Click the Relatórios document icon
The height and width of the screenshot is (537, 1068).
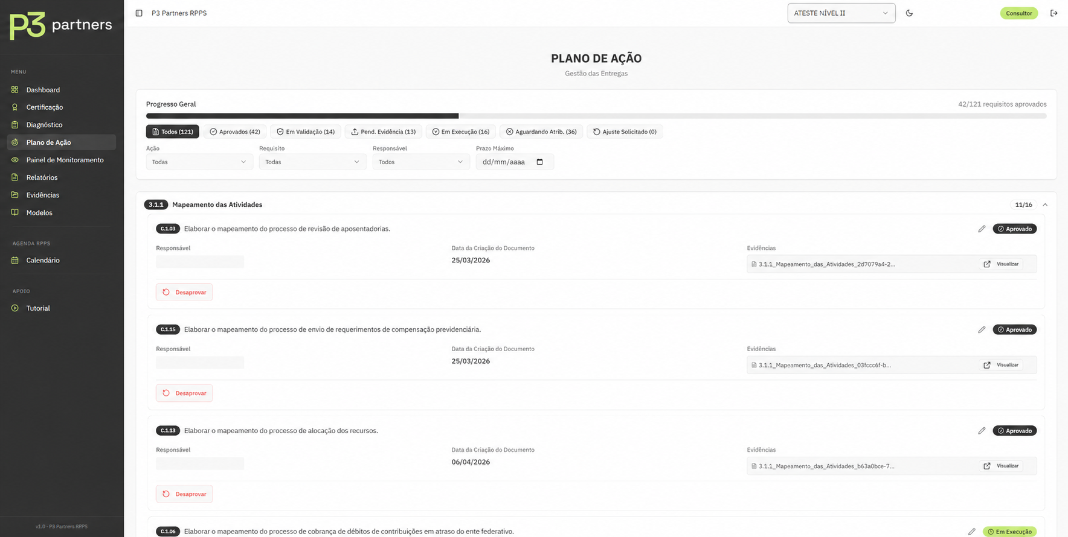[x=15, y=177]
